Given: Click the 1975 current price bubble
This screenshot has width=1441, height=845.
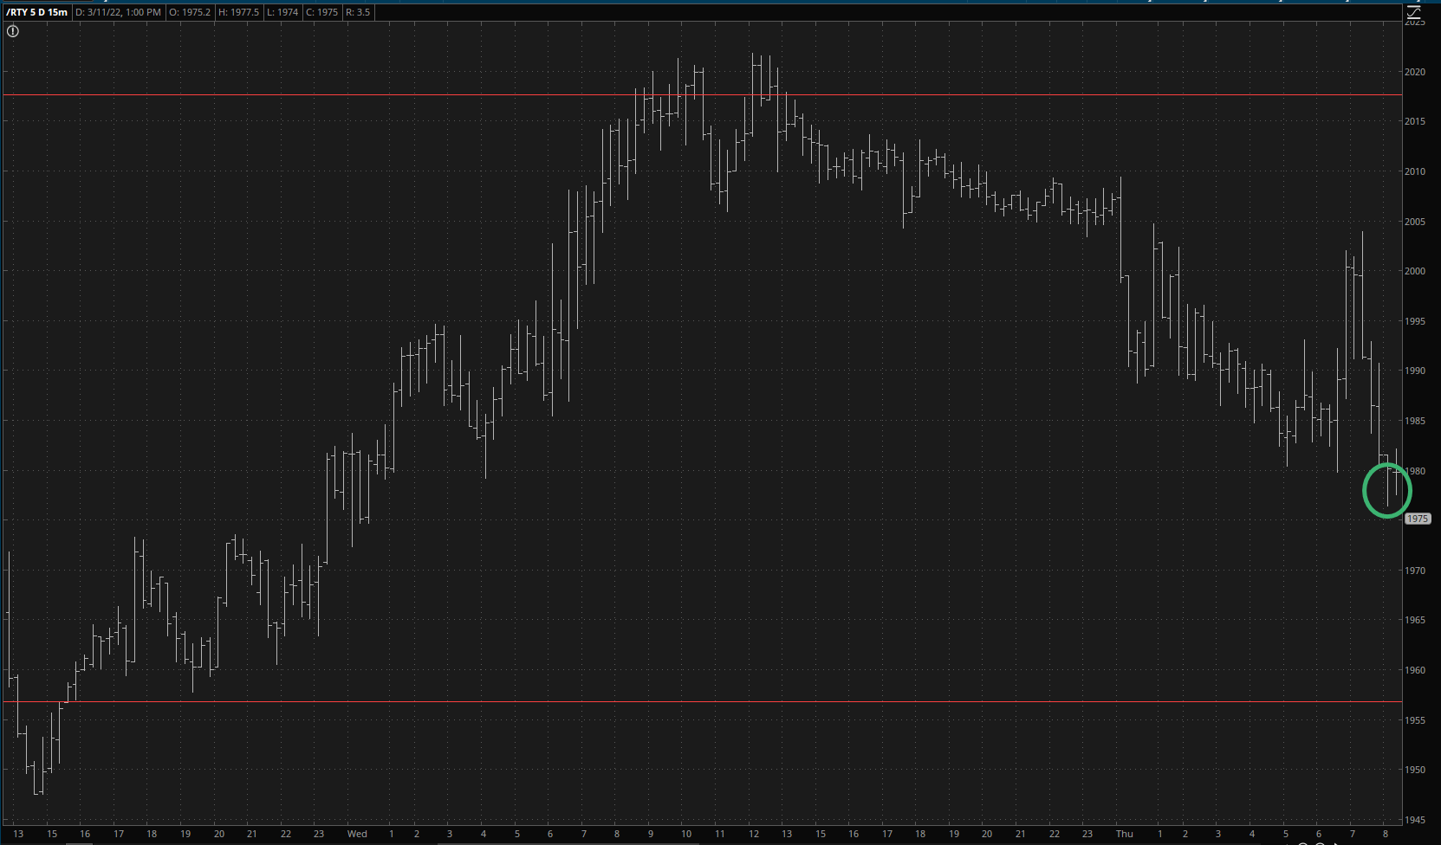Looking at the screenshot, I should pyautogui.click(x=1417, y=519).
